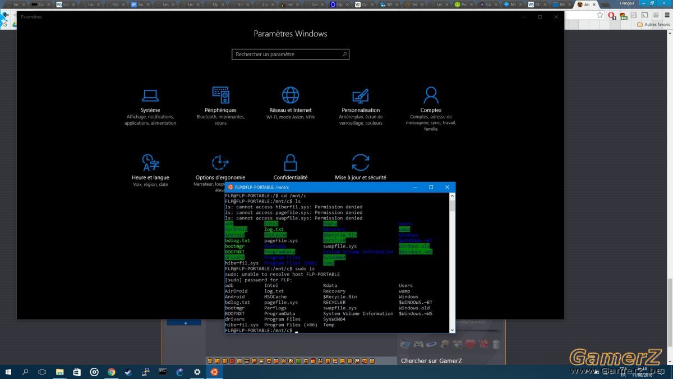Open the Réseau et Internet category
Screen dimensions: 673x379
point(291,104)
